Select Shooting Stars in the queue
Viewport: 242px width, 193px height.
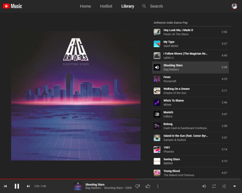(190, 67)
